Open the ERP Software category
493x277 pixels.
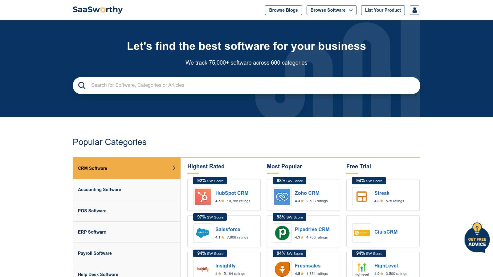point(92,232)
